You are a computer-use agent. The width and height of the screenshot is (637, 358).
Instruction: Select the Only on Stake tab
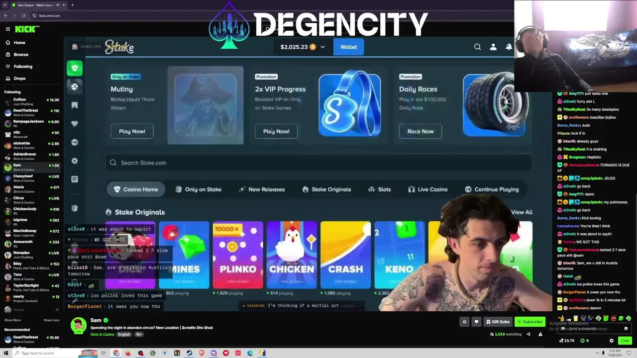(198, 189)
